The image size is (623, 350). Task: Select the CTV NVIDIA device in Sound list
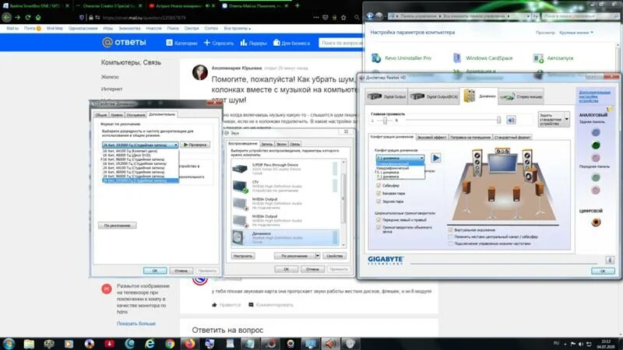[x=283, y=186]
